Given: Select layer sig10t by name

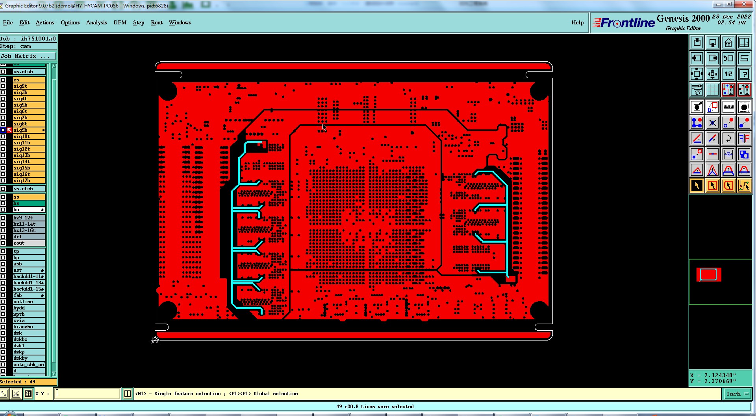Looking at the screenshot, I should (x=29, y=136).
